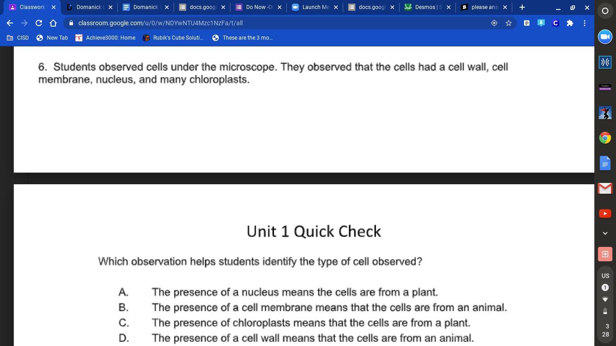Switch to the 'please ans' Brainly tab
The width and height of the screenshot is (616, 346).
(x=484, y=7)
